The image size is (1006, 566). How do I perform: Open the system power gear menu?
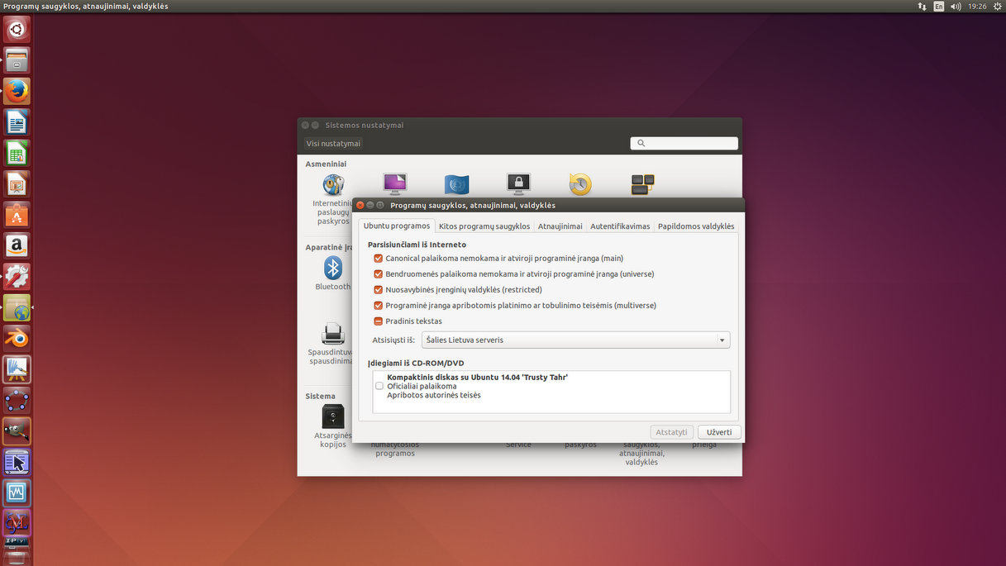click(996, 6)
